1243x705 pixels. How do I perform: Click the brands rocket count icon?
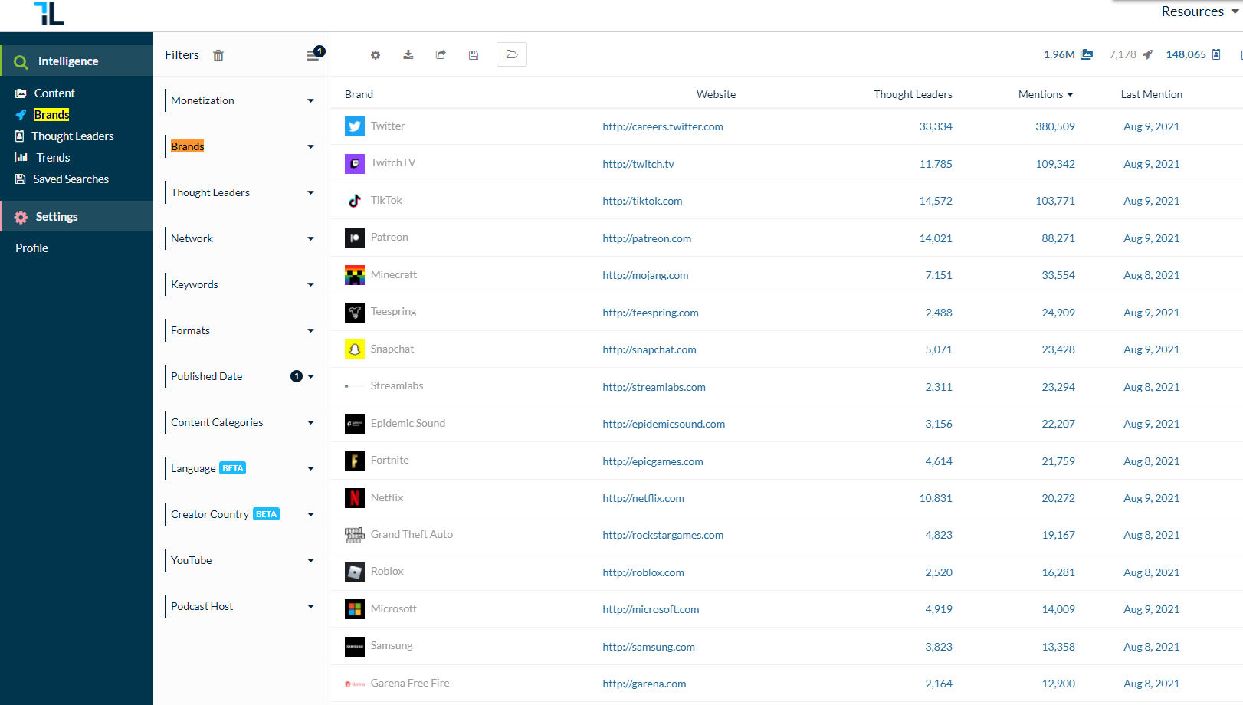click(x=1147, y=54)
